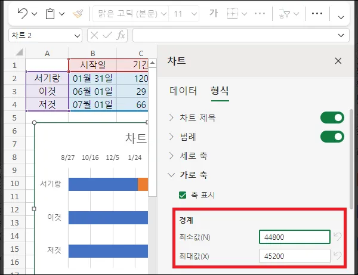Click cell 시작일 in row 1
358x275 pixels.
point(92,65)
